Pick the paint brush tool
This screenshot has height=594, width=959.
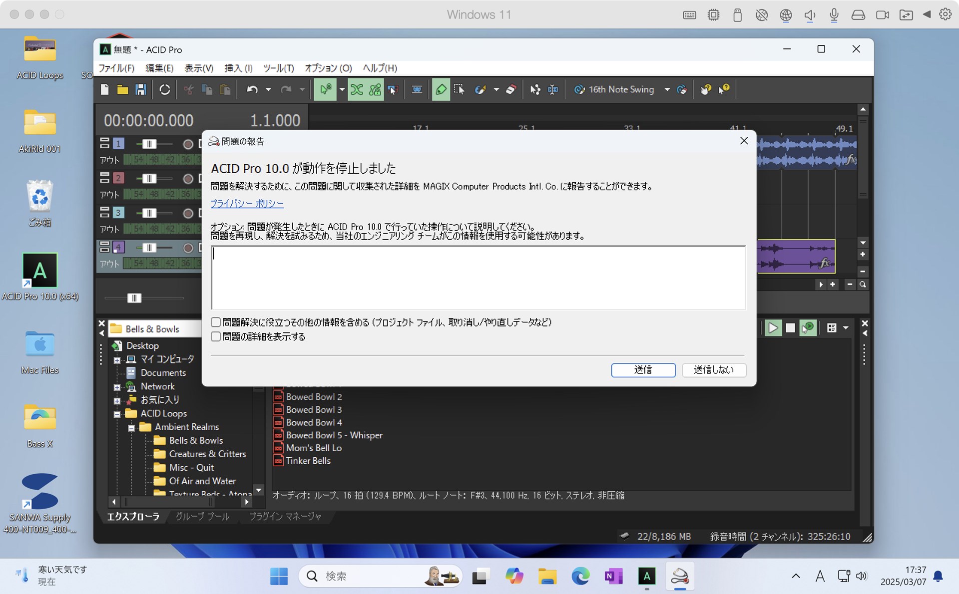click(x=480, y=89)
